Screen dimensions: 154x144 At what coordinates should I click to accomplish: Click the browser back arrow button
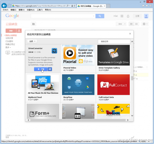pyautogui.click(x=4, y=6)
